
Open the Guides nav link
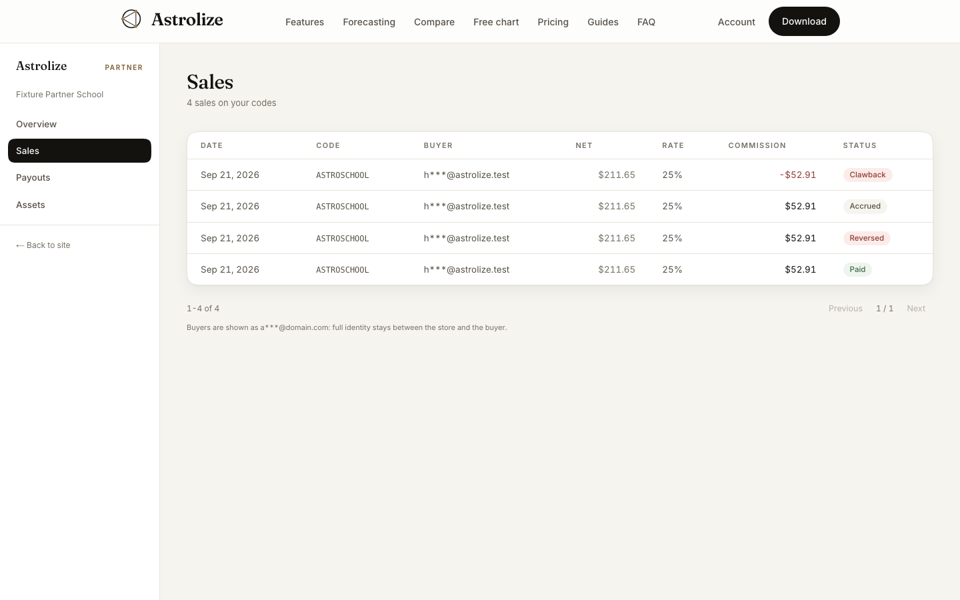click(603, 22)
